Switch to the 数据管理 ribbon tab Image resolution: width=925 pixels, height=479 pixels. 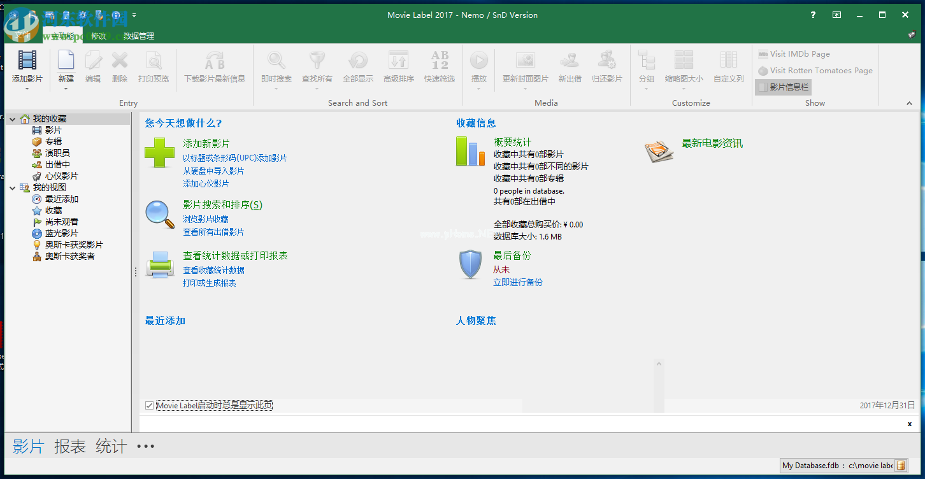139,36
